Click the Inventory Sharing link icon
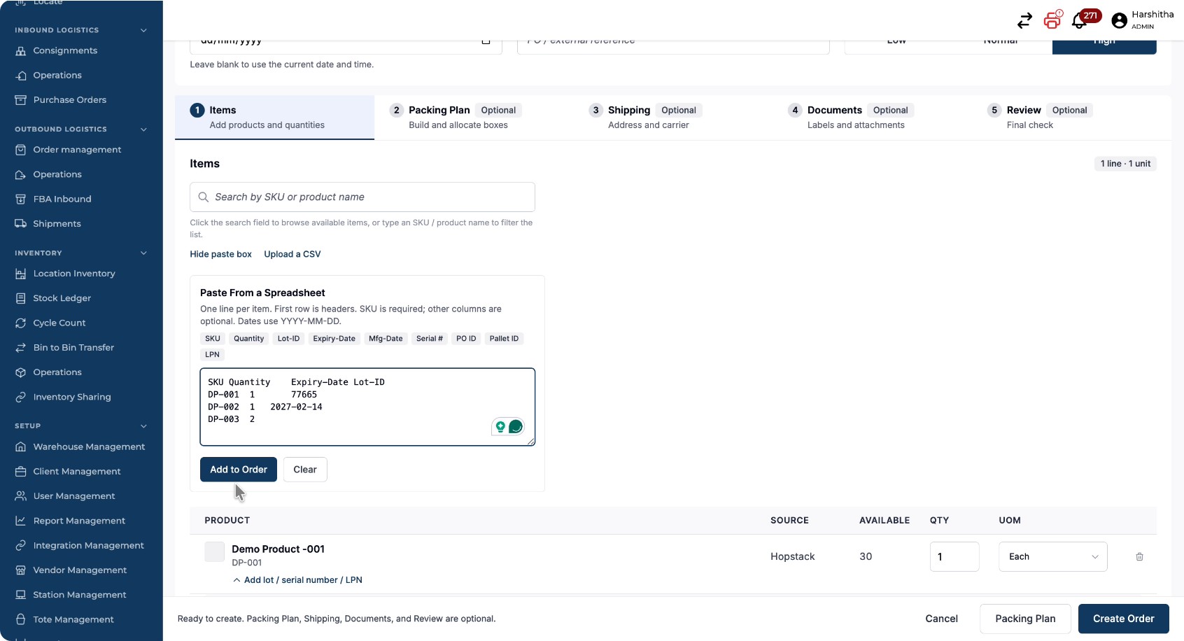This screenshot has height=641, width=1184. click(21, 397)
